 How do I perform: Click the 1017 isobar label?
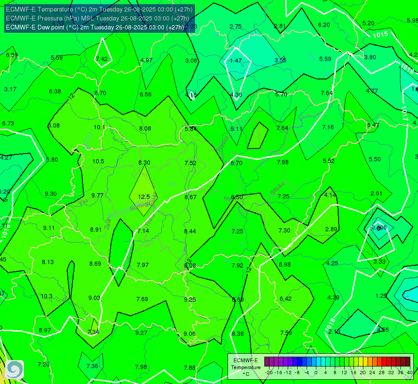tap(404, 113)
